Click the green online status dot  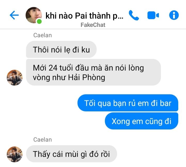pos(39,21)
